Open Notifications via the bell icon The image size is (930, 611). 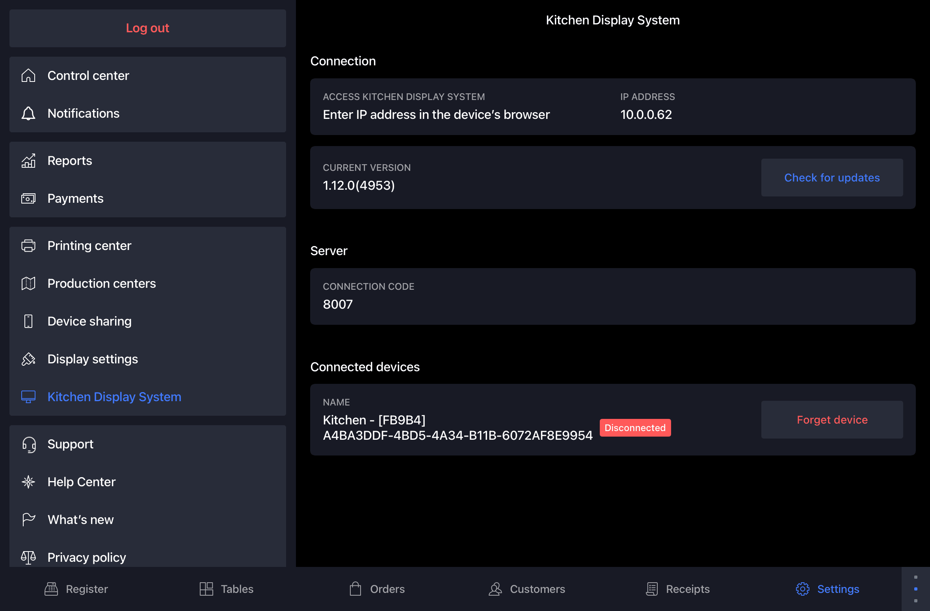pyautogui.click(x=28, y=113)
